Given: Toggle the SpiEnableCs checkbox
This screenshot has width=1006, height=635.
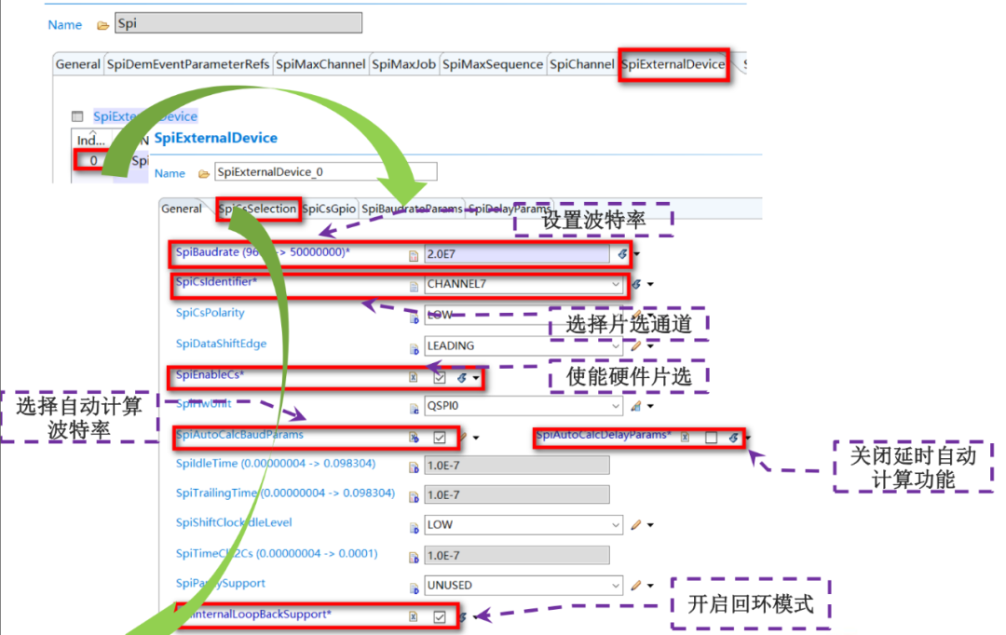Looking at the screenshot, I should 440,378.
